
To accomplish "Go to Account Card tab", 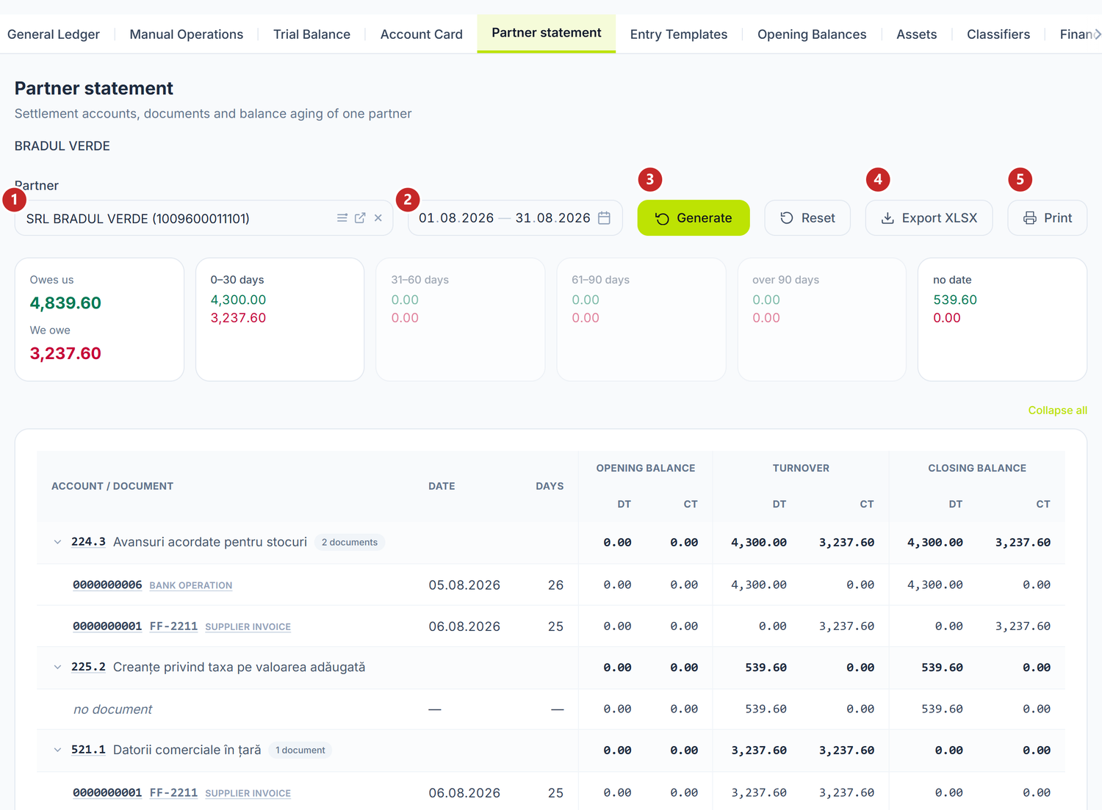I will tap(422, 35).
